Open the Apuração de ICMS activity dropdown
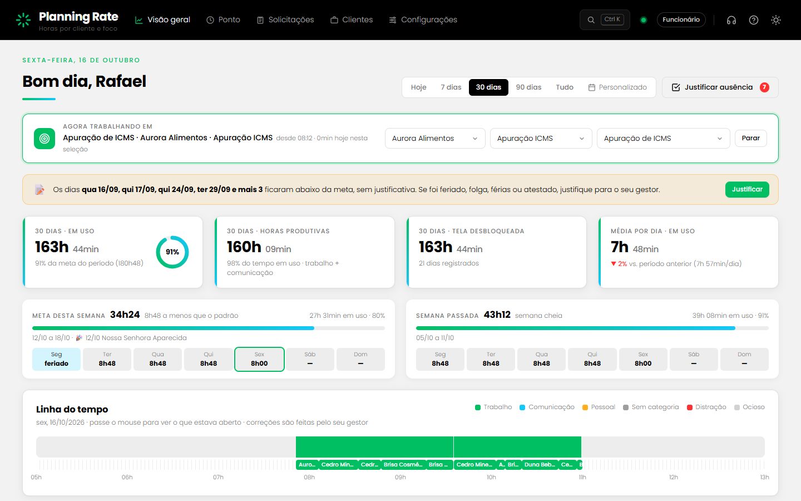 click(x=663, y=139)
